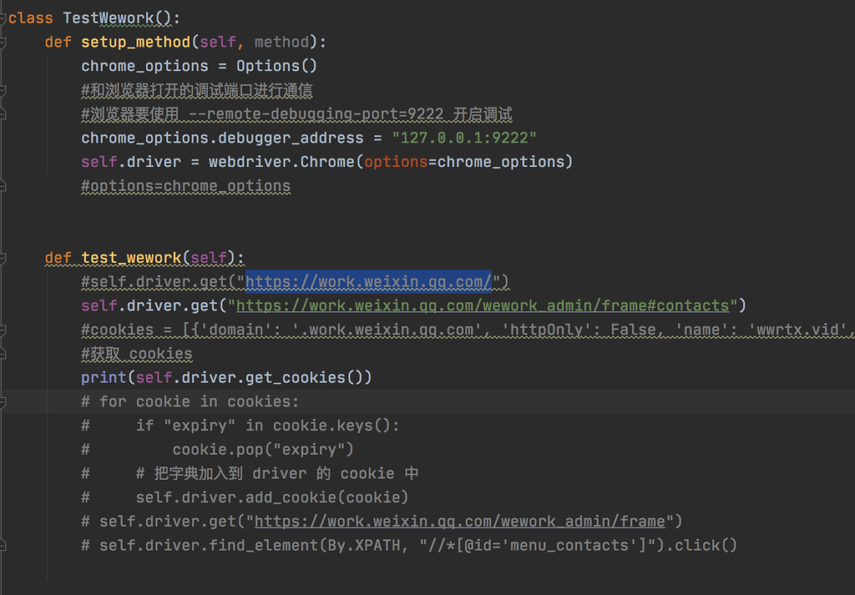Collapse the test_wework function fold marker
The width and height of the screenshot is (855, 595).
point(3,258)
